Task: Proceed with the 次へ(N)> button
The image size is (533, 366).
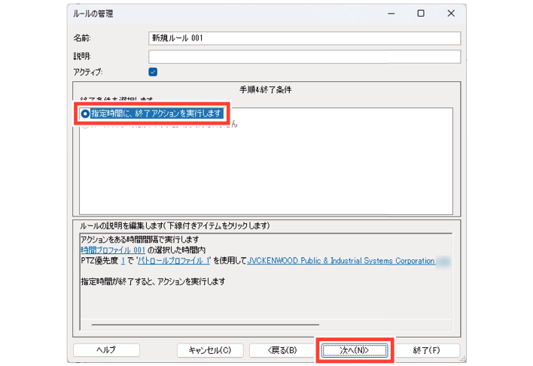Action: [355, 350]
